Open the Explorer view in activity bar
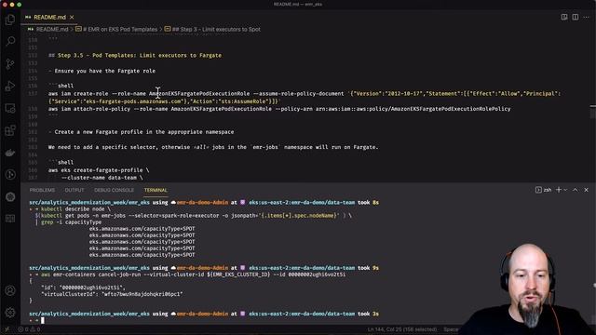 tap(10, 20)
